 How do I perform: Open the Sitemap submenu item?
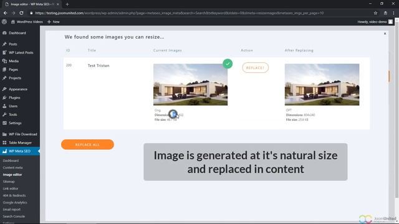point(9,182)
